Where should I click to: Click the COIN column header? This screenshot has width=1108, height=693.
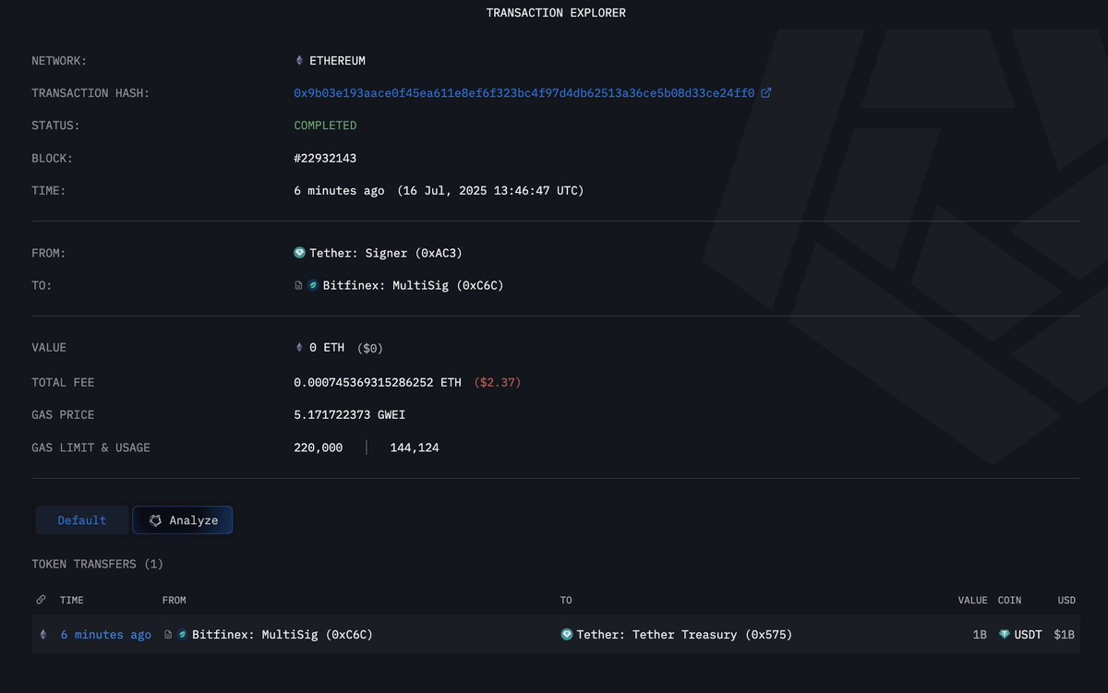pyautogui.click(x=1009, y=600)
